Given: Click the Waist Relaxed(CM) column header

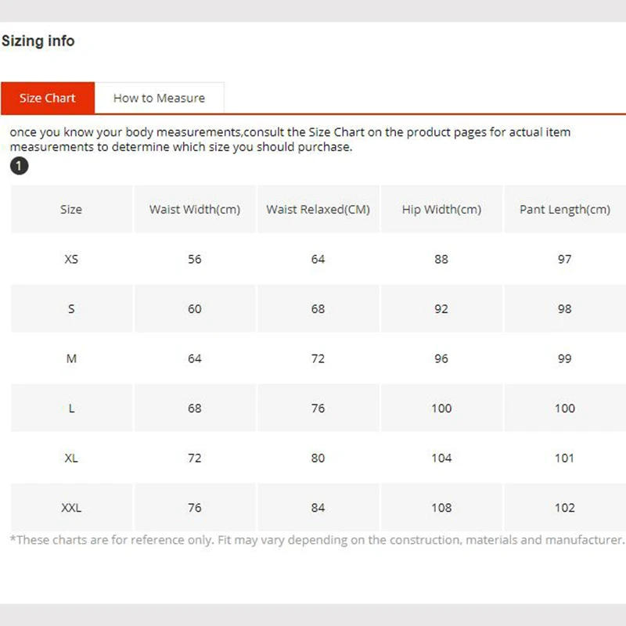Looking at the screenshot, I should click(x=318, y=210).
